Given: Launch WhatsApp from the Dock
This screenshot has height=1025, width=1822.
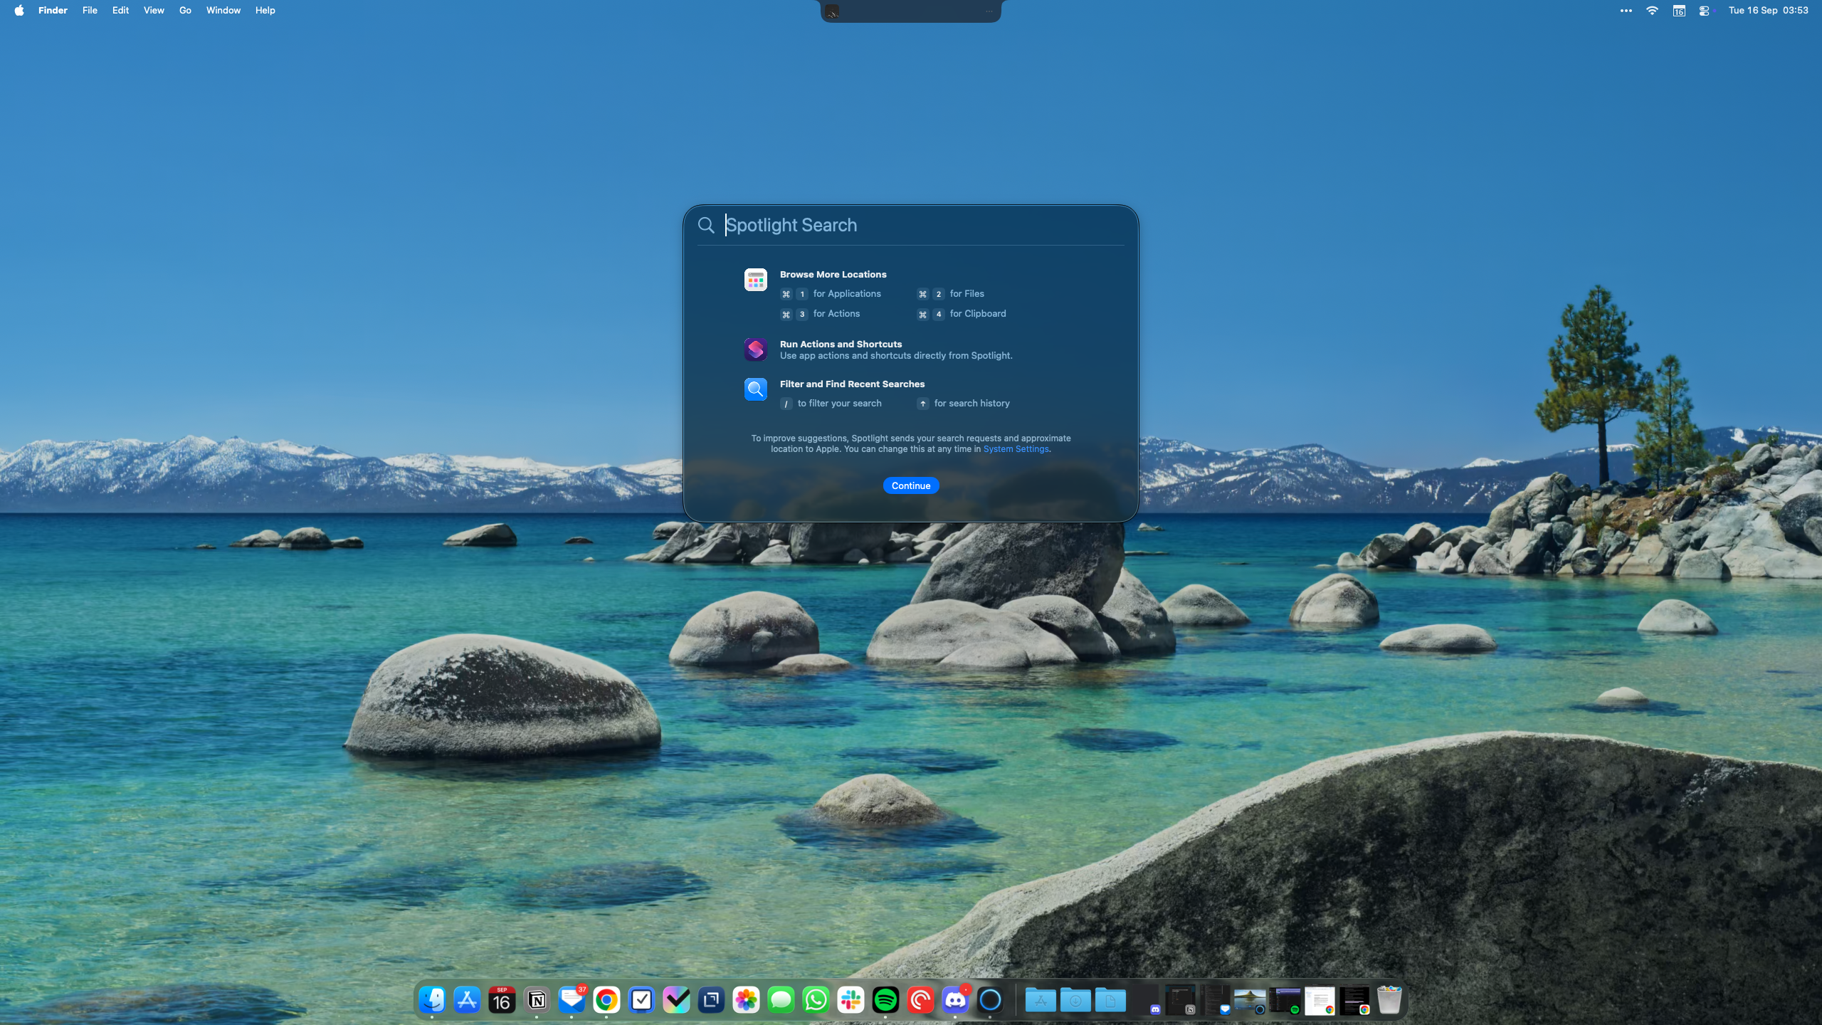Looking at the screenshot, I should coord(815,1000).
